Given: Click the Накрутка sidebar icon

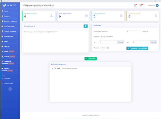Looking at the screenshot, I should [2, 46].
